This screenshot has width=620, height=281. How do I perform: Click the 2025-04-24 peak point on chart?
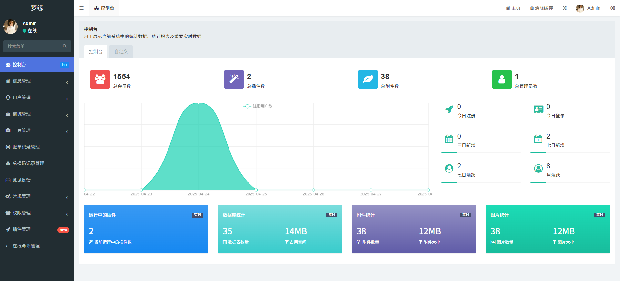point(199,103)
